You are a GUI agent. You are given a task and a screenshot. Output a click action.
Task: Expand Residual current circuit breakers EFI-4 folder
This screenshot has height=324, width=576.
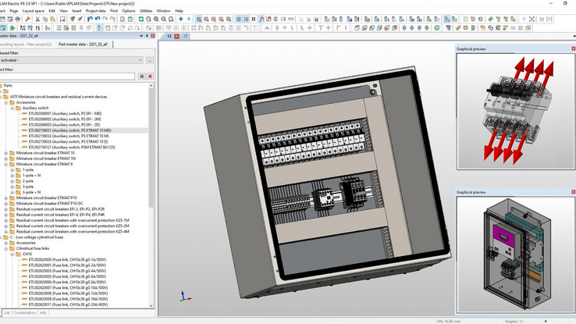[x=6, y=215]
